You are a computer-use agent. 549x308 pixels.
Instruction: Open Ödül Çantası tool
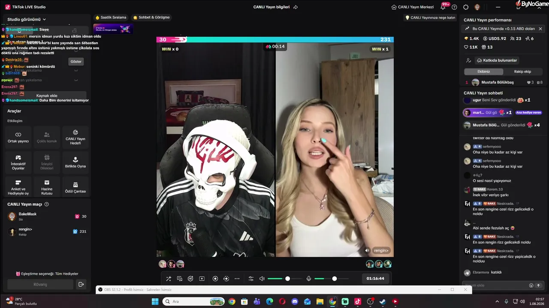pos(75,188)
